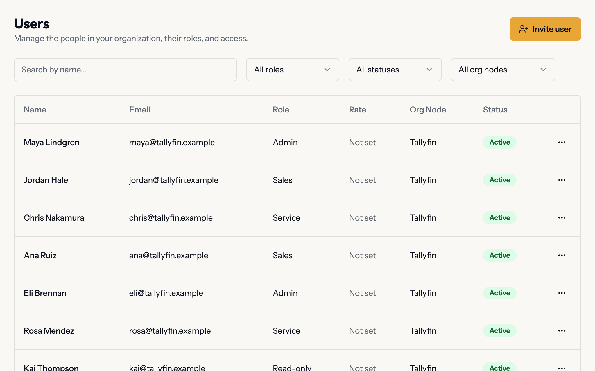The height and width of the screenshot is (371, 595).
Task: Select the name Ana Ruiz
Action: [x=40, y=255]
